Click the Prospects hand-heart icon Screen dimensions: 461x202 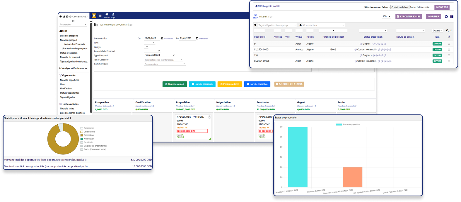(x=256, y=16)
